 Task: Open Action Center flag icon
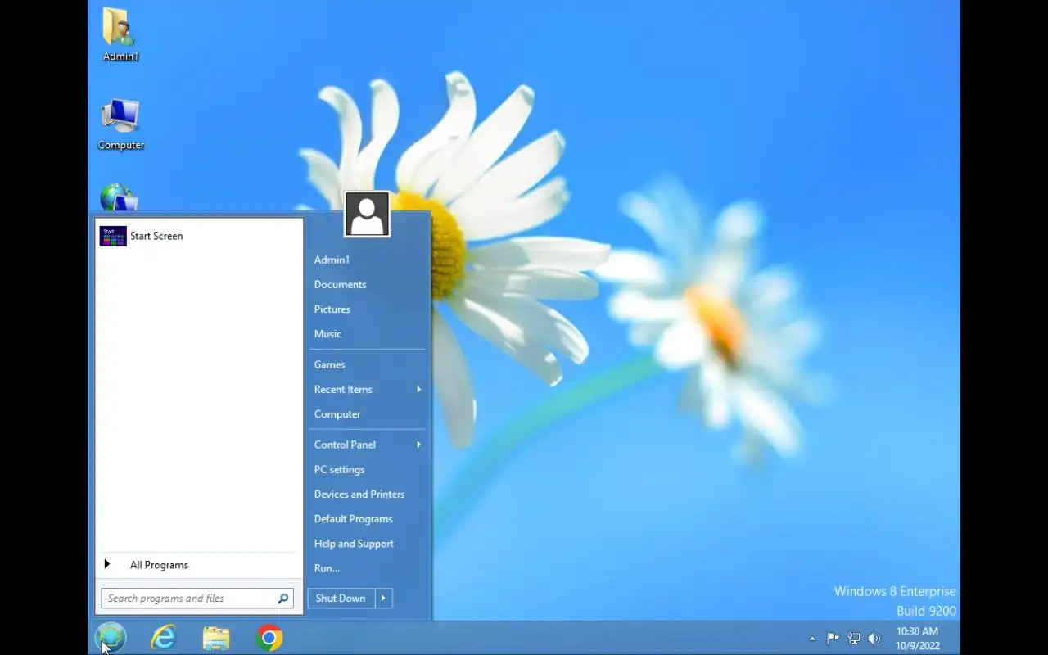(833, 639)
